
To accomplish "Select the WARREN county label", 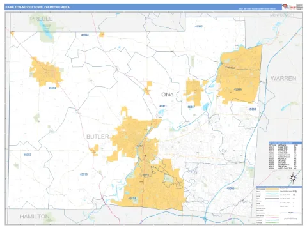I will (283, 78).
